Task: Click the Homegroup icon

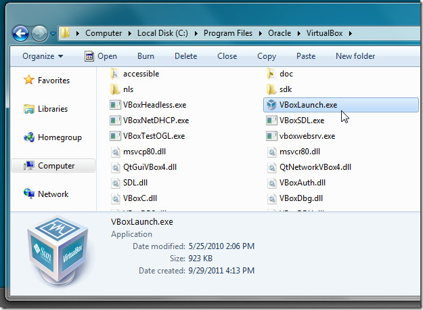Action: click(29, 137)
